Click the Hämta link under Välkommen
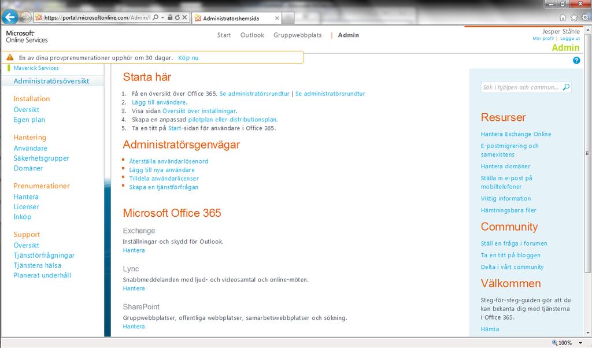 point(490,329)
